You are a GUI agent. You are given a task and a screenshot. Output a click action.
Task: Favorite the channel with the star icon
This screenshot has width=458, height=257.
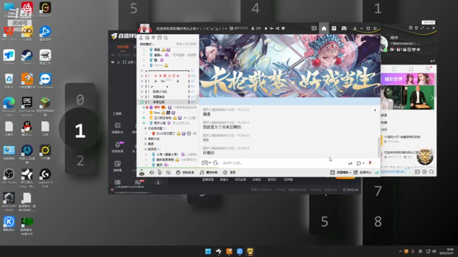266,28
